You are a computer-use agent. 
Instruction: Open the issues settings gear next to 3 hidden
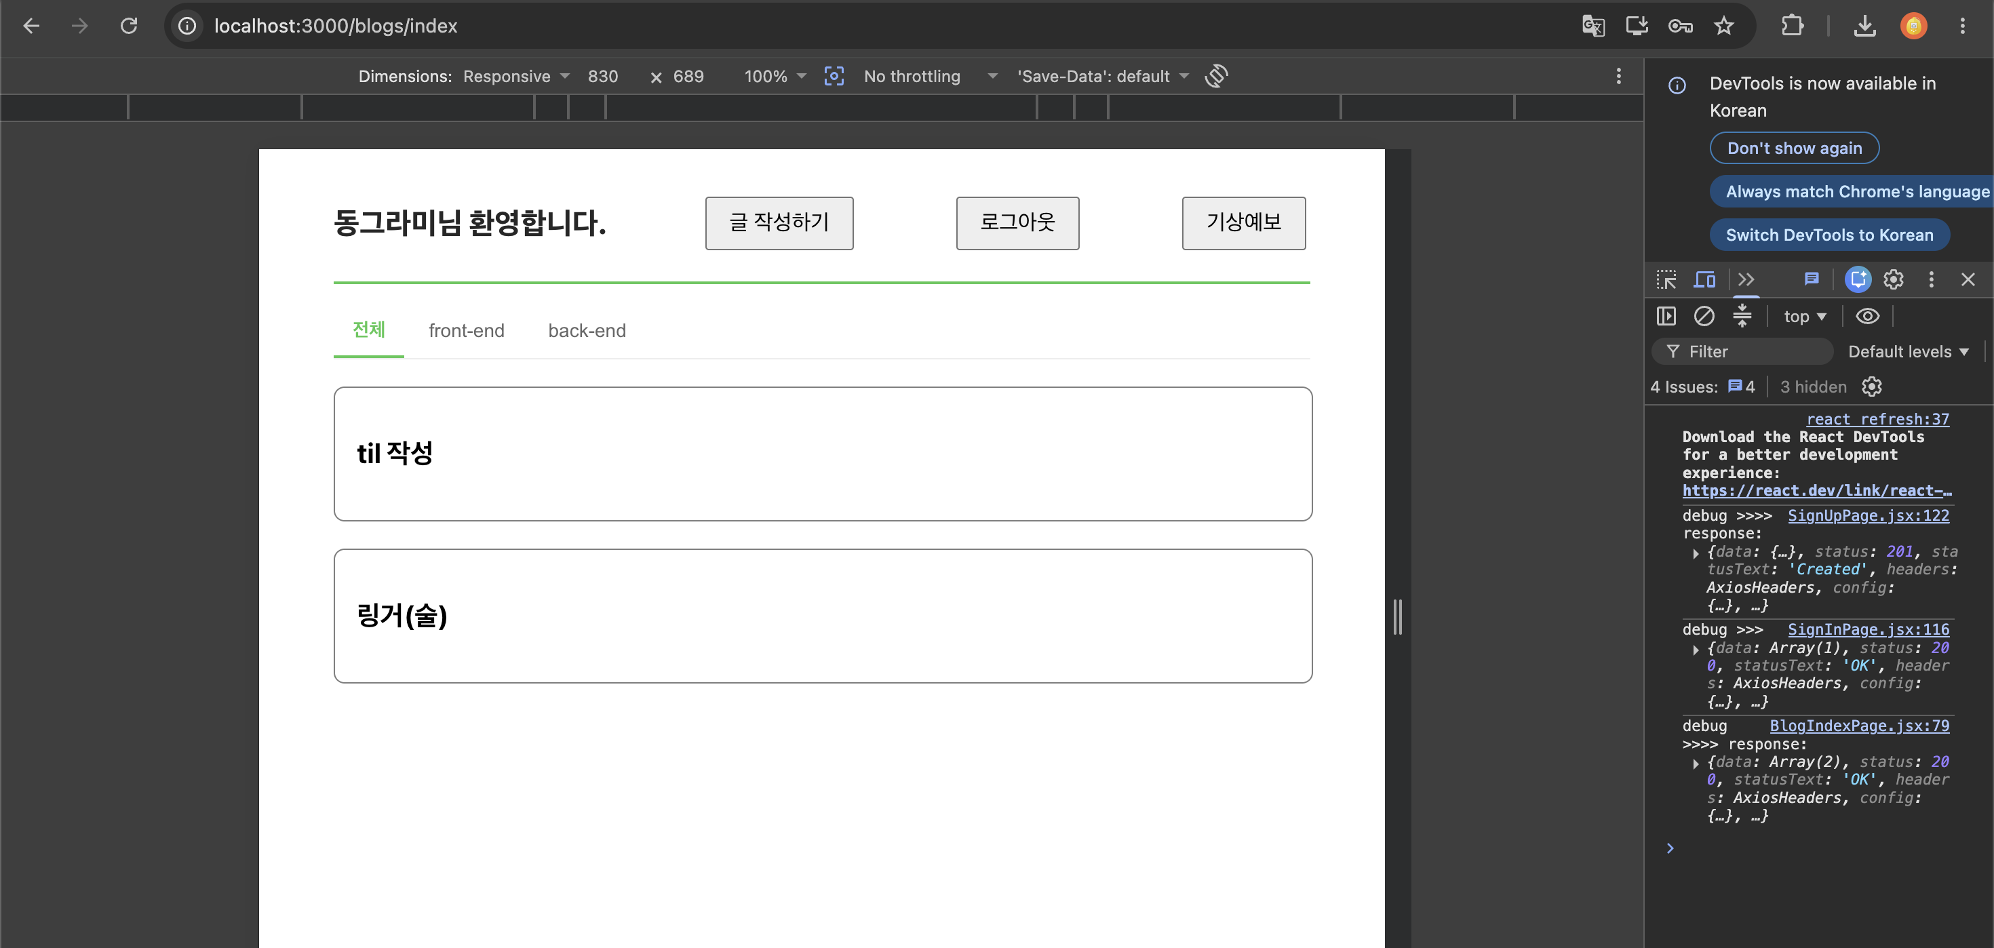pos(1872,386)
